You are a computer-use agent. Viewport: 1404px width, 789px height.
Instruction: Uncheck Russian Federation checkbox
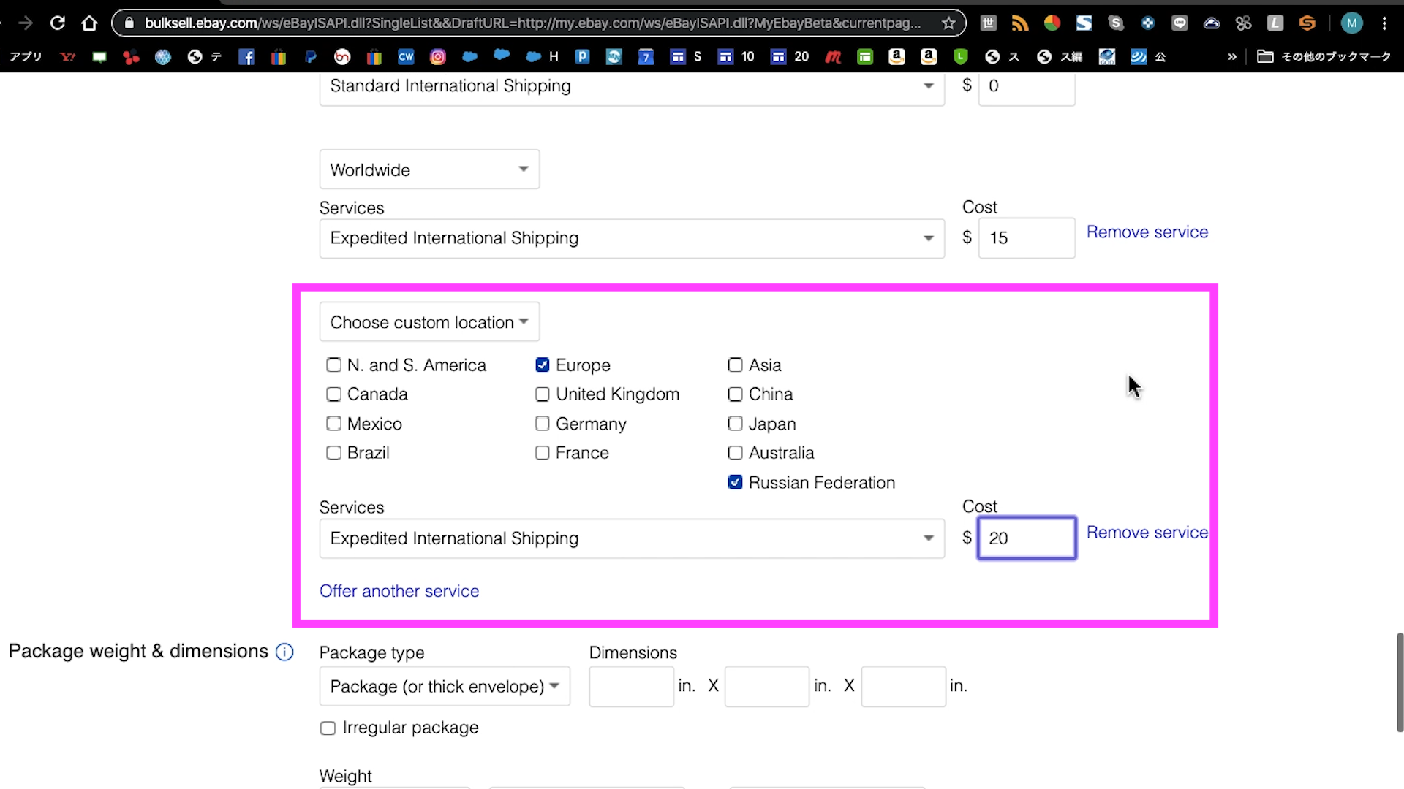[735, 482]
